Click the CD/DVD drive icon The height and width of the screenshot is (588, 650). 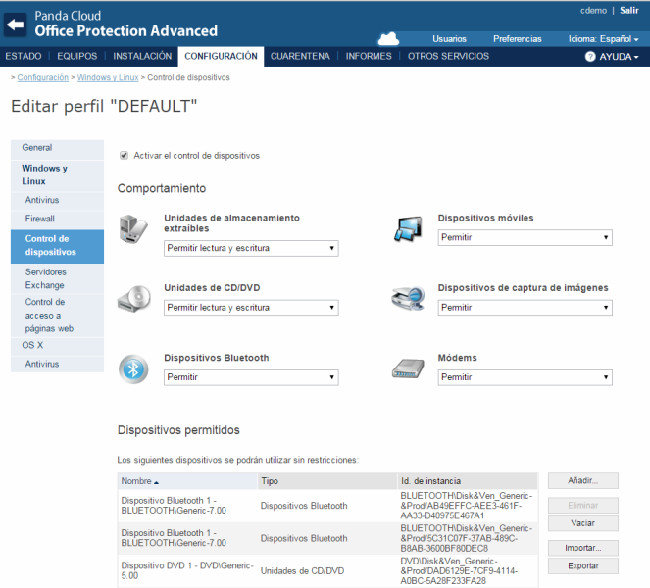(x=134, y=298)
